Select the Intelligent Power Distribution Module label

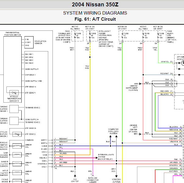pos(106,39)
